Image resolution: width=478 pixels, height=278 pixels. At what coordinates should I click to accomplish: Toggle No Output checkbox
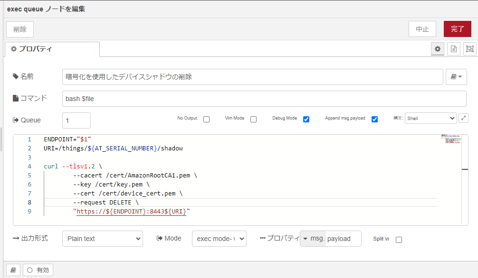[206, 119]
